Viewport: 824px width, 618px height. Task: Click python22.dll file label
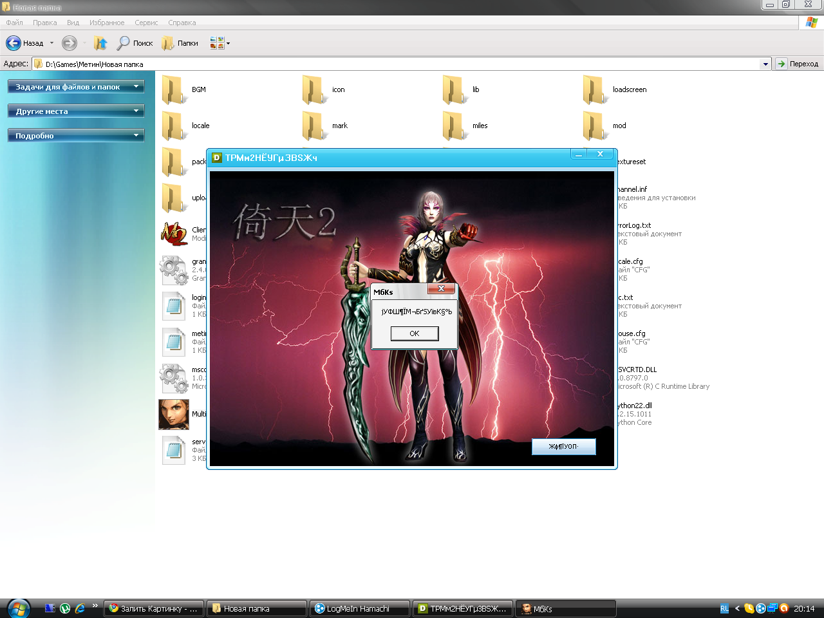pos(634,406)
